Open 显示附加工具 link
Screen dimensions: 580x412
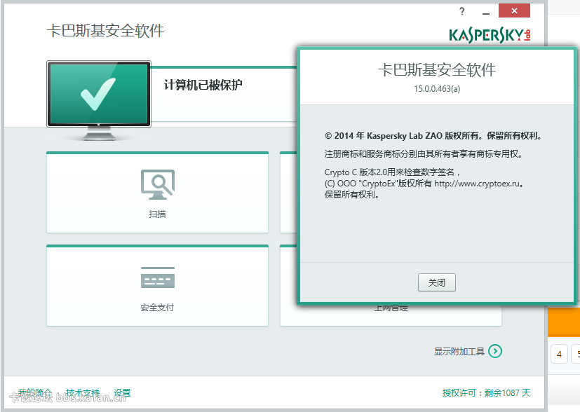[x=459, y=352]
